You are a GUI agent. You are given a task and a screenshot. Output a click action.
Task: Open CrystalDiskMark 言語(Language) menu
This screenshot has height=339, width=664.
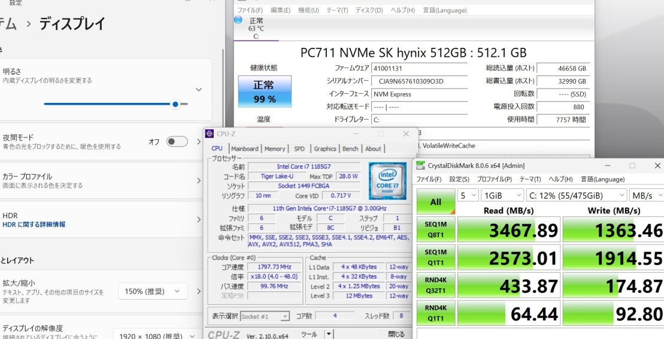pyautogui.click(x=602, y=179)
